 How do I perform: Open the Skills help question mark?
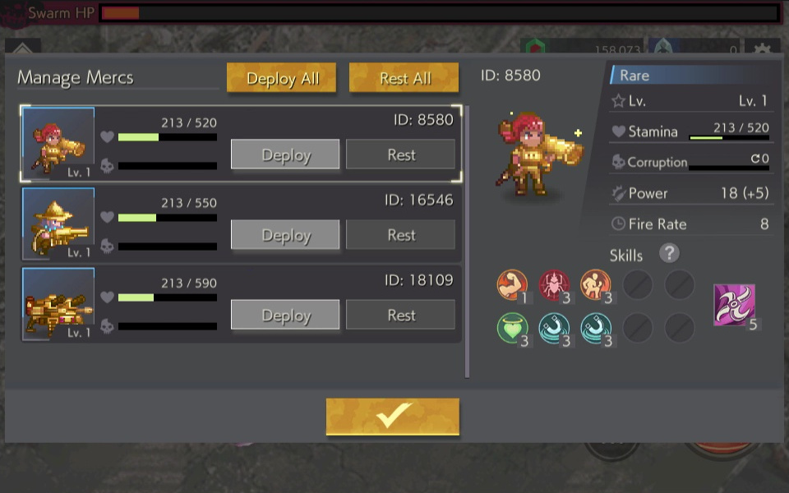click(x=669, y=253)
